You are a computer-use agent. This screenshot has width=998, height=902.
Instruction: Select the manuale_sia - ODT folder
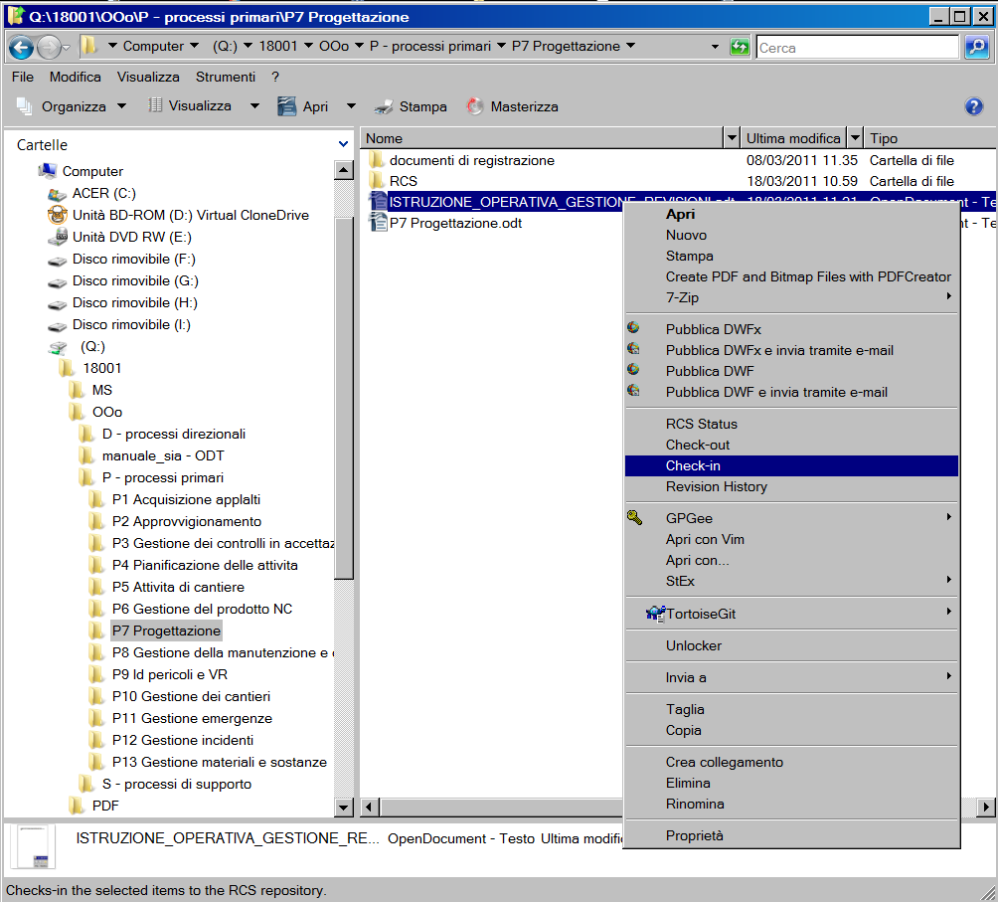pyautogui.click(x=163, y=455)
